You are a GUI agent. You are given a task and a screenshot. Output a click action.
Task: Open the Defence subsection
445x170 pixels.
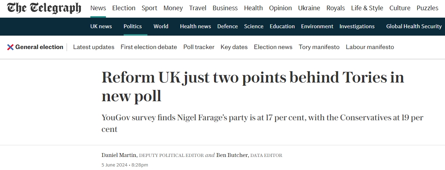[227, 26]
